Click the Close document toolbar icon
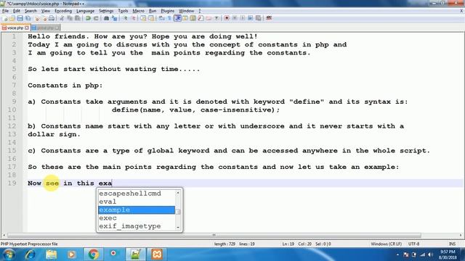465x261 pixels. pyautogui.click(x=37, y=18)
